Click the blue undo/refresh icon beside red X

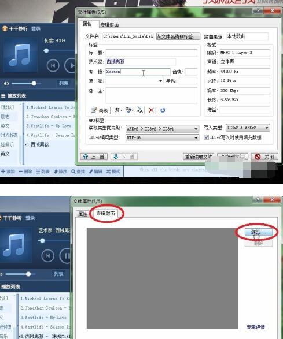tap(163, 110)
